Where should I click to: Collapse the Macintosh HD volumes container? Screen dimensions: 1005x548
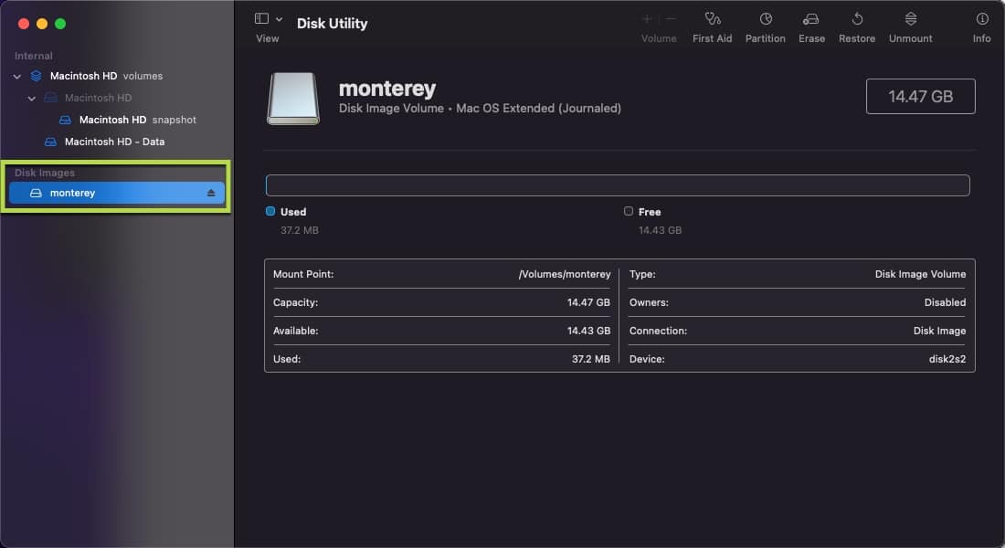click(x=17, y=77)
